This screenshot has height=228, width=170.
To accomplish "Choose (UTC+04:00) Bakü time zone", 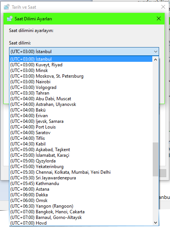I will [81, 110].
